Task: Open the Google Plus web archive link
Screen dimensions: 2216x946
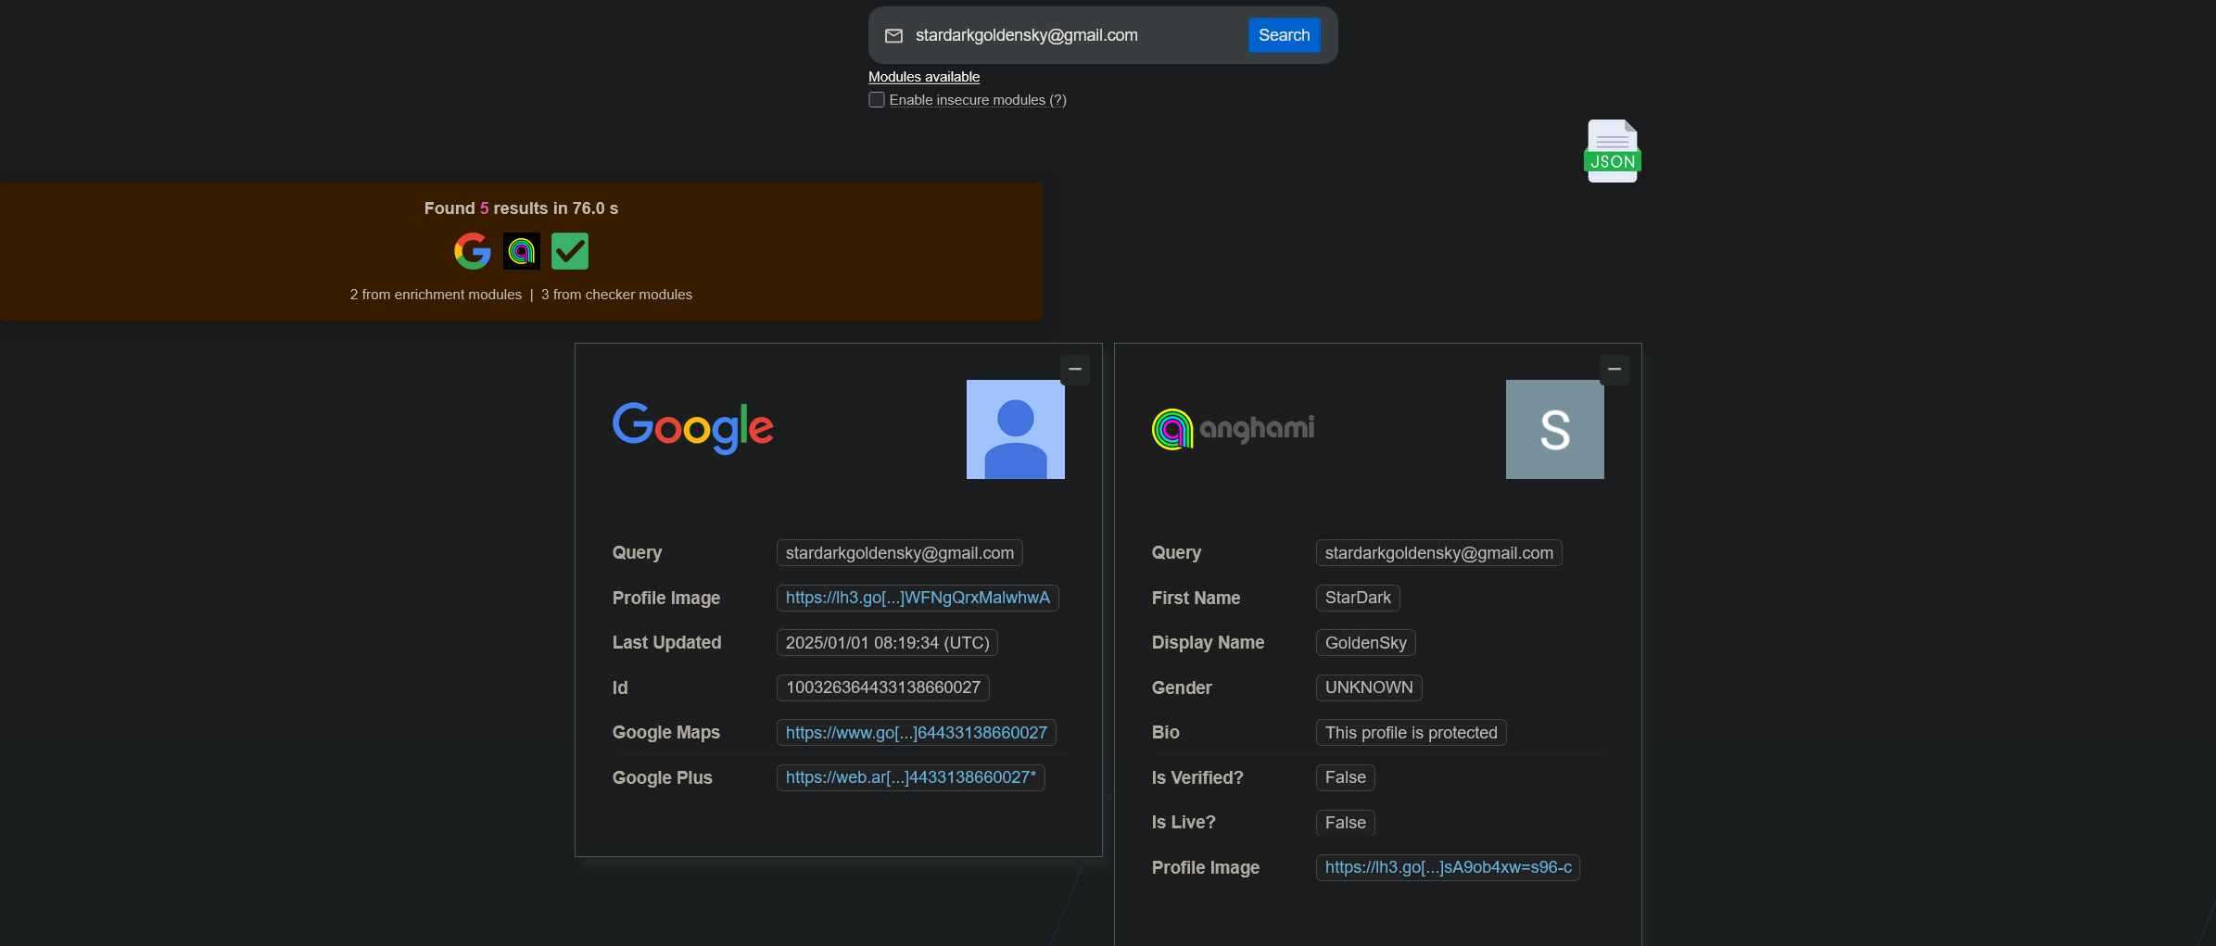Action: tap(911, 777)
